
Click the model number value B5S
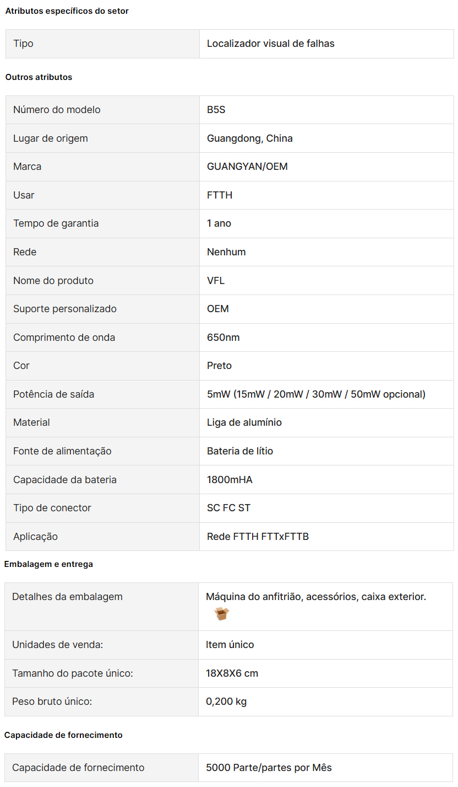[x=216, y=110]
